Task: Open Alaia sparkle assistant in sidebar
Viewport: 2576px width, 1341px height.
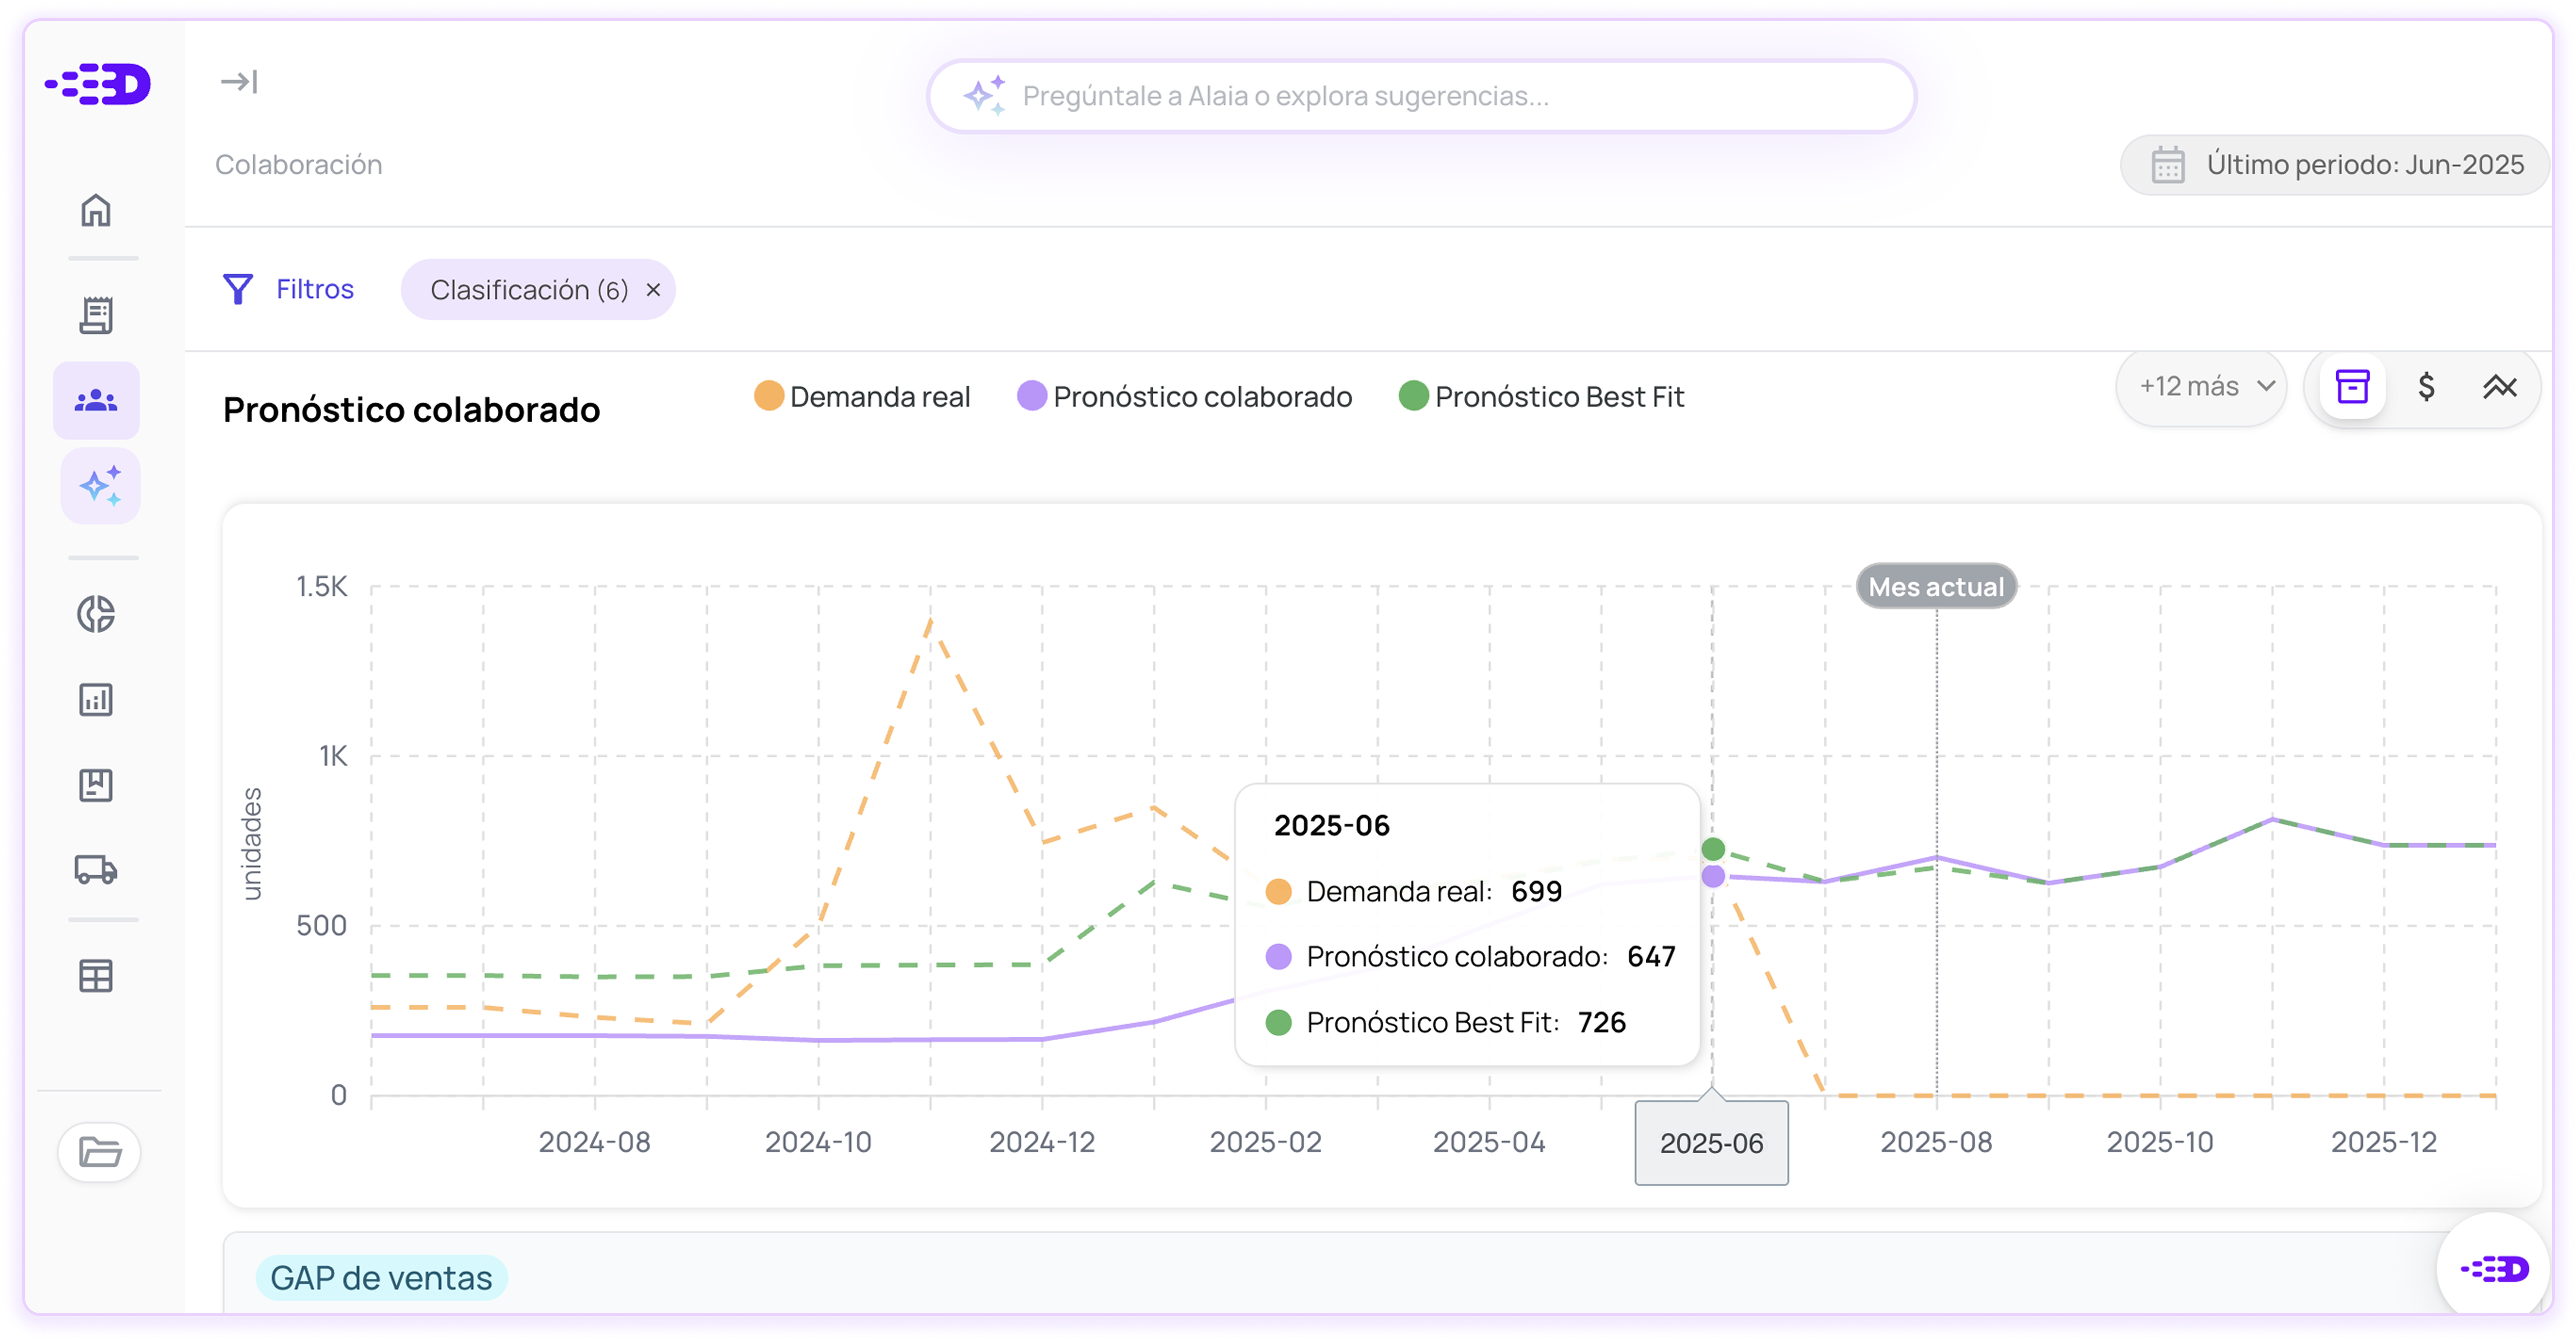Action: [100, 487]
